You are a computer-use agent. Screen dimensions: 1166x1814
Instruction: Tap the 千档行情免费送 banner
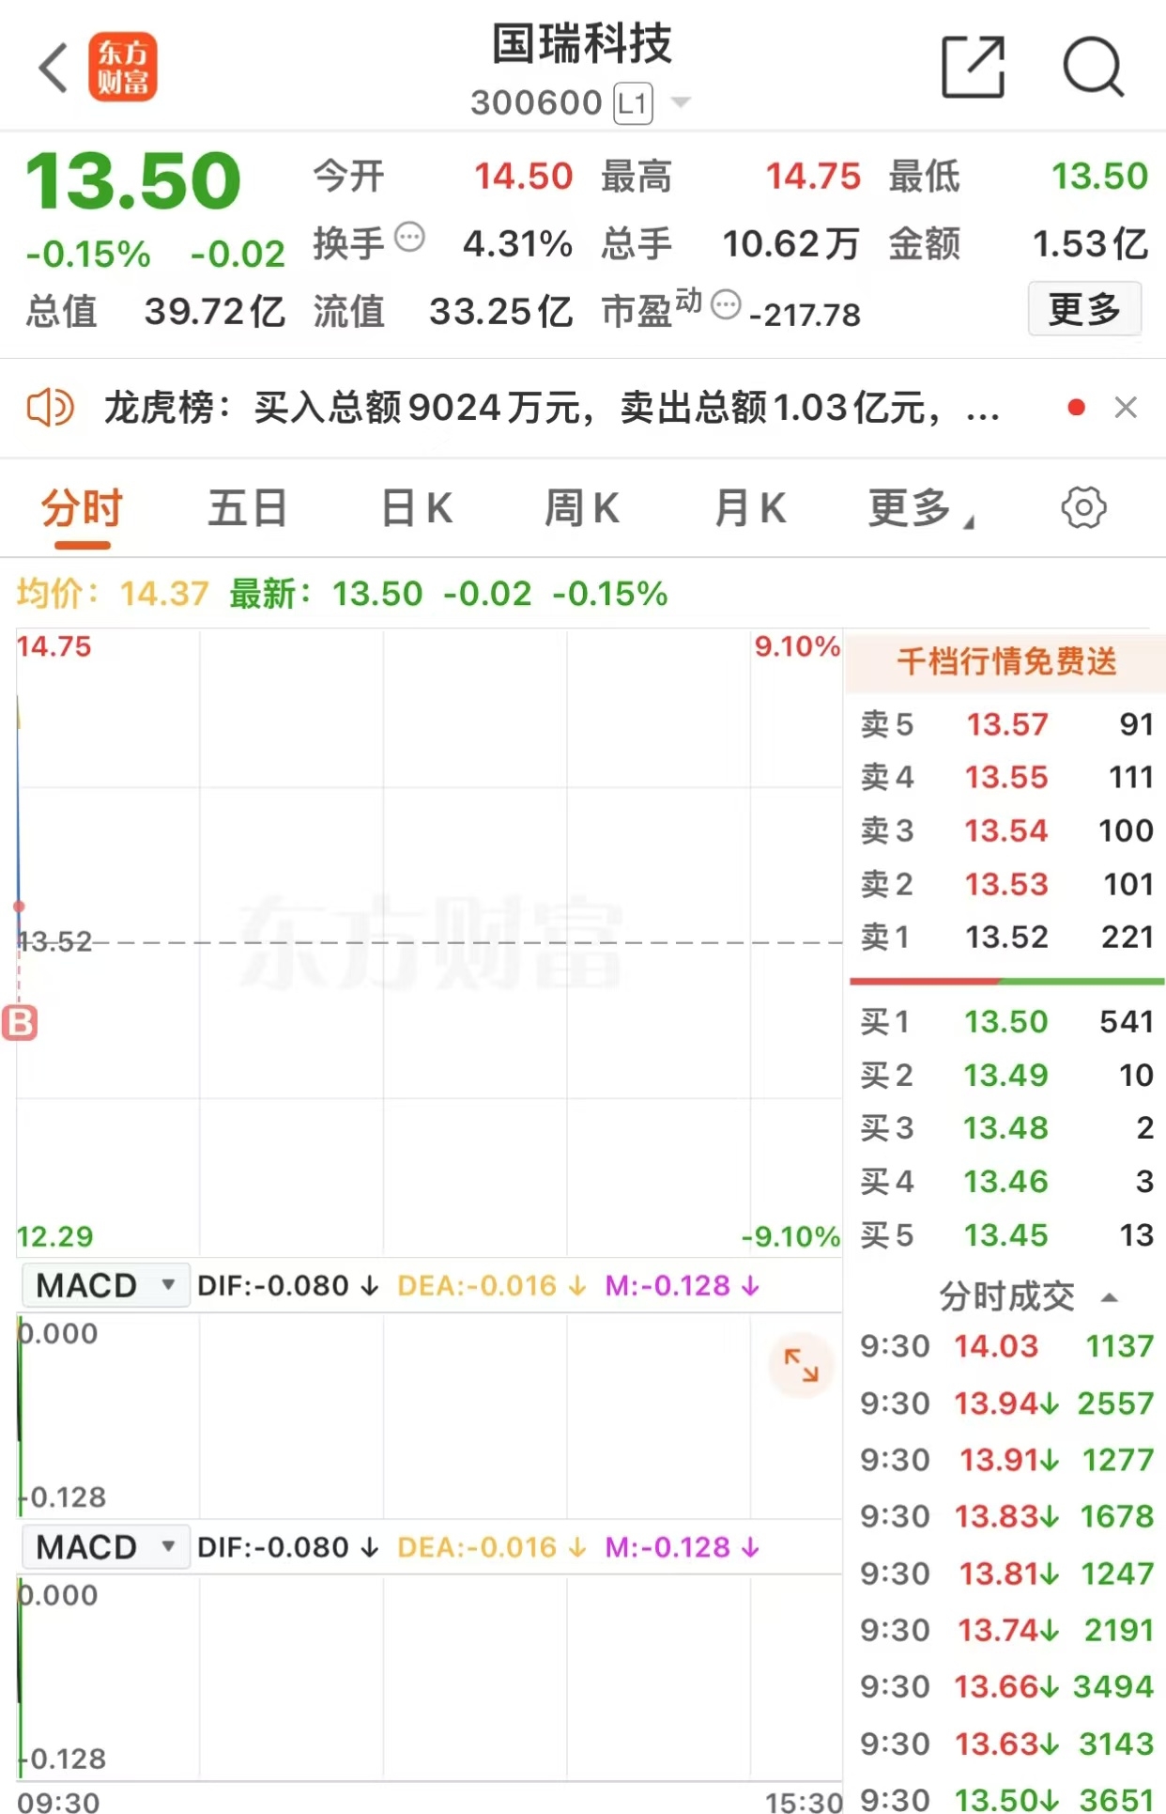tap(1005, 661)
